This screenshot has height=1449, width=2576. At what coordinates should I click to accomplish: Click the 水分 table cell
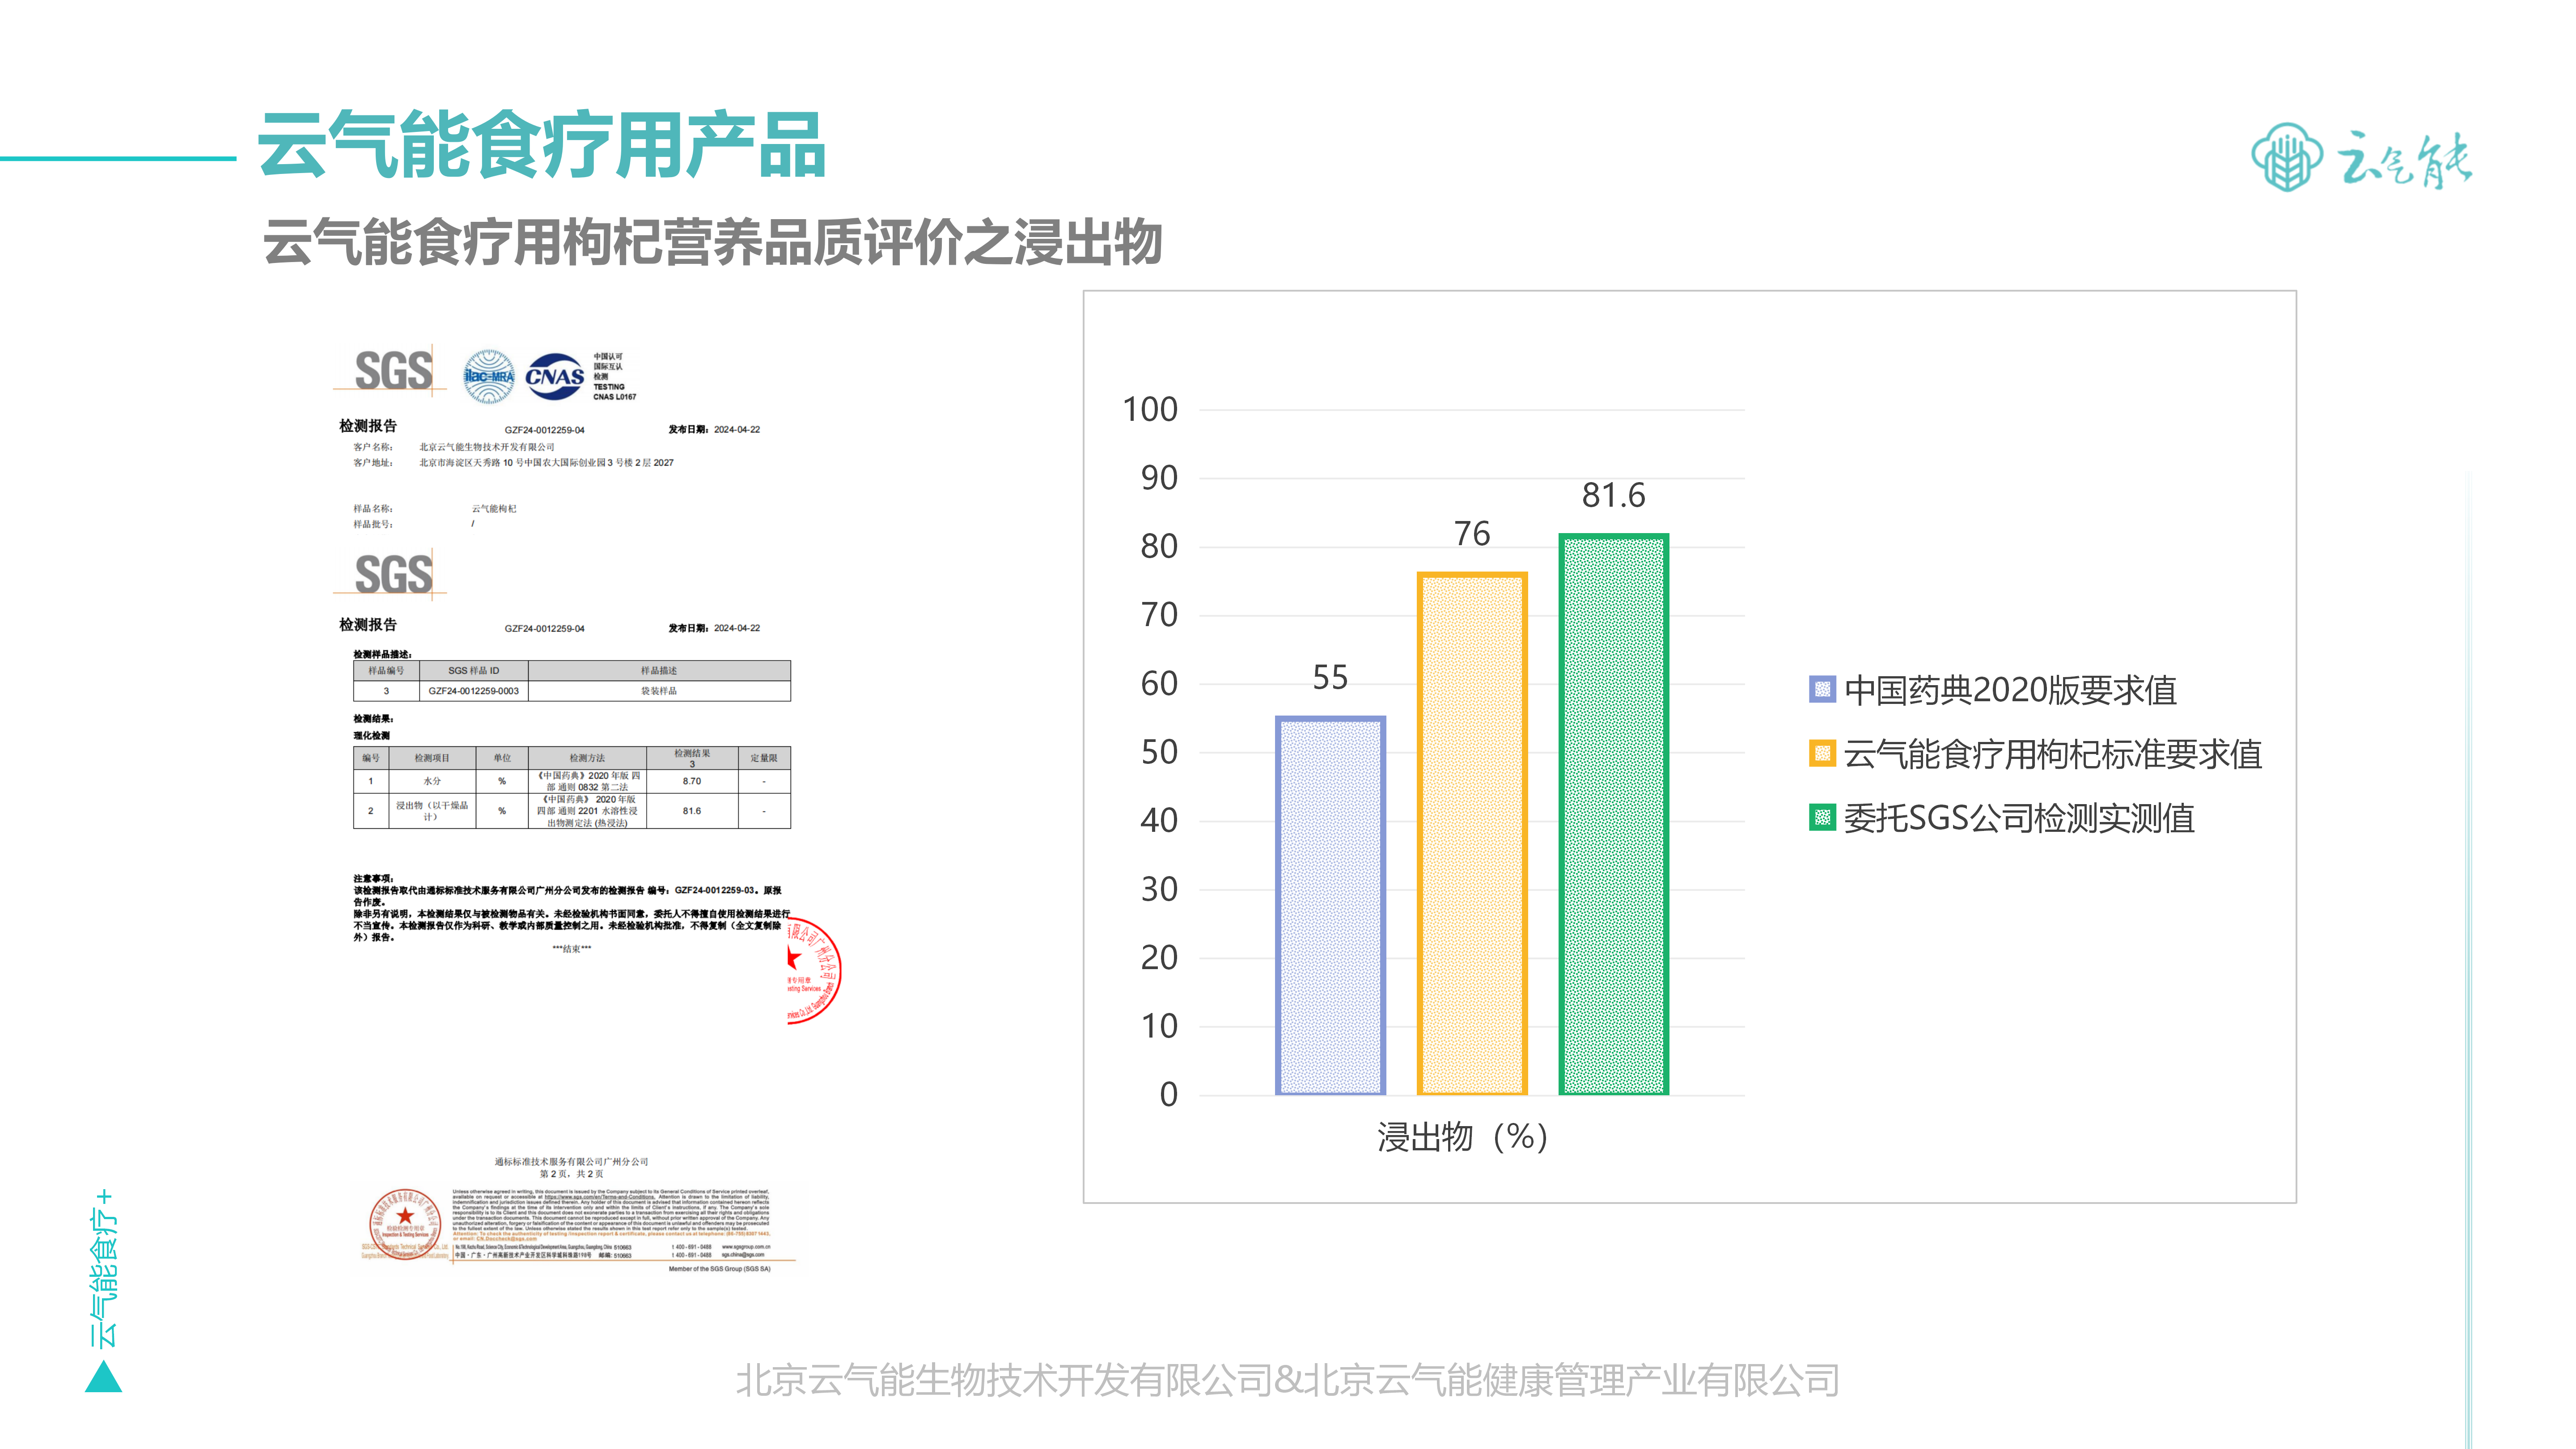coord(432,781)
